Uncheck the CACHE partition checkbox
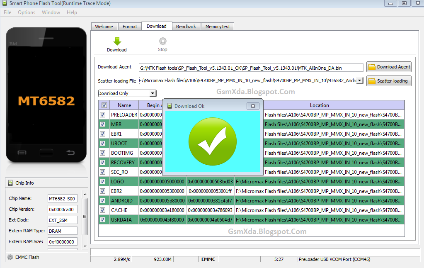The height and width of the screenshot is (268, 424). tap(103, 210)
